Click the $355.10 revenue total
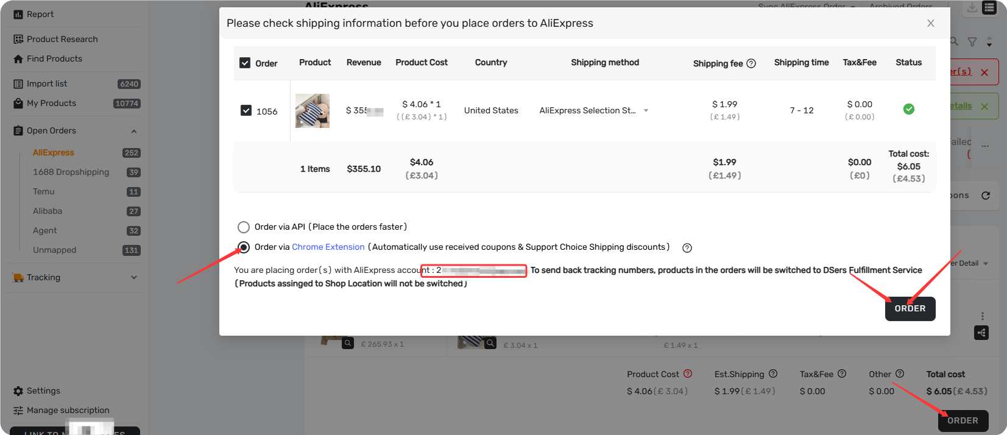Screen dimensions: 1007x435 coord(364,169)
